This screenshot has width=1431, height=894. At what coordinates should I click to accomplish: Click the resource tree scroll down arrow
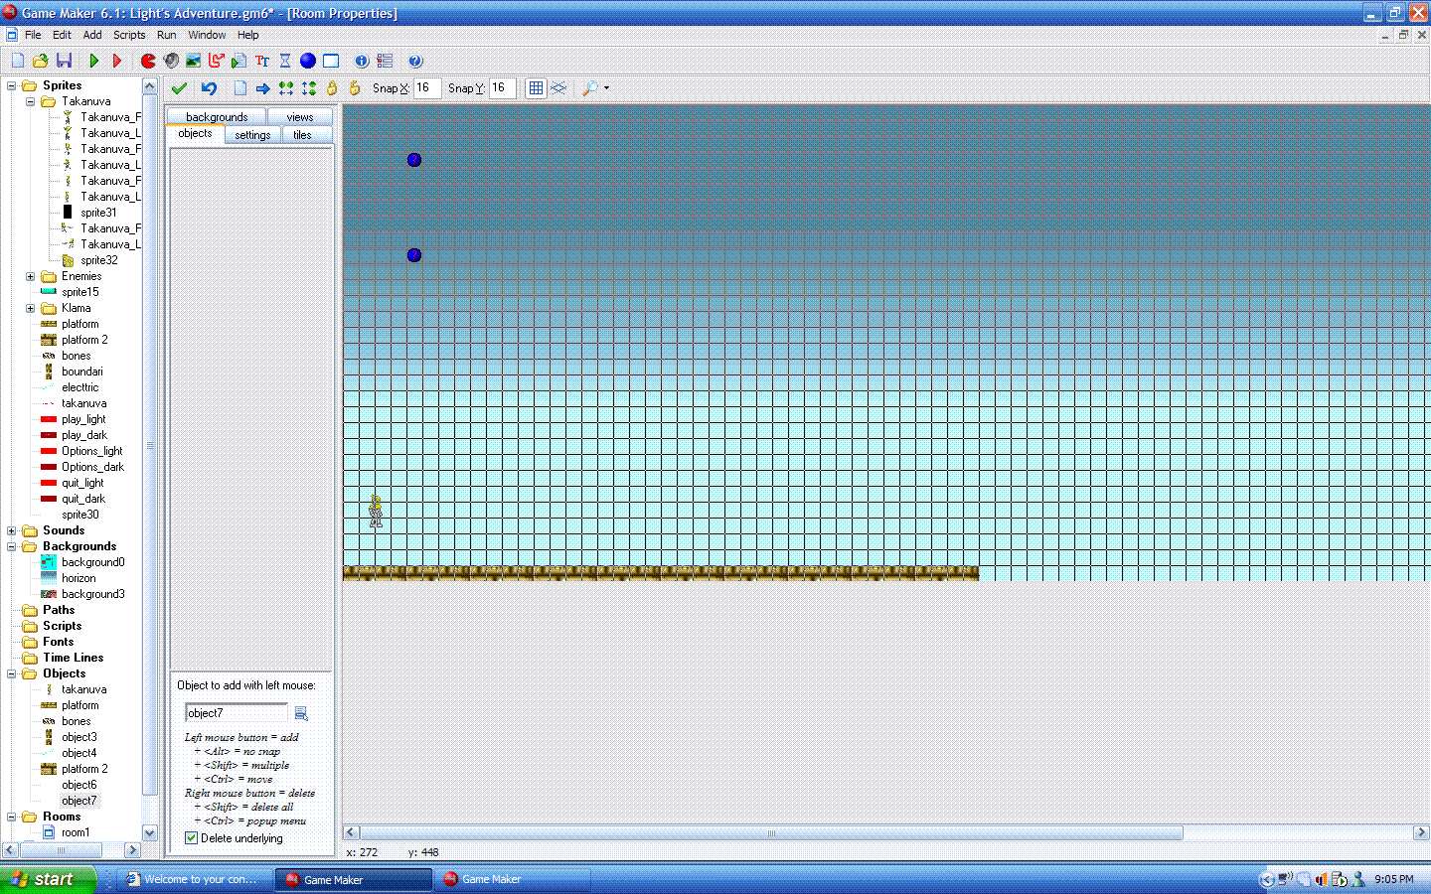[150, 833]
